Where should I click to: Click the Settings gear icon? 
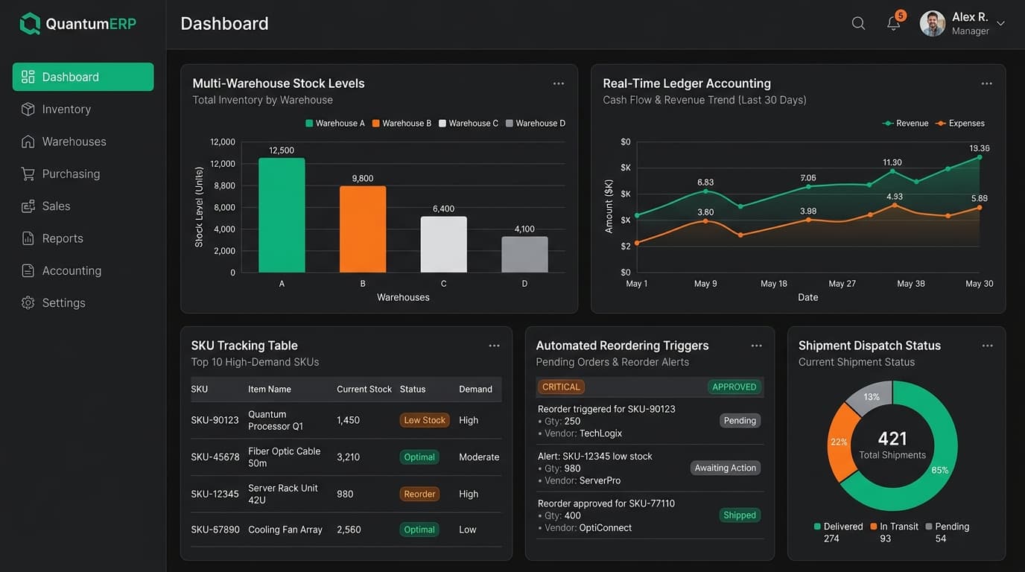tap(28, 303)
